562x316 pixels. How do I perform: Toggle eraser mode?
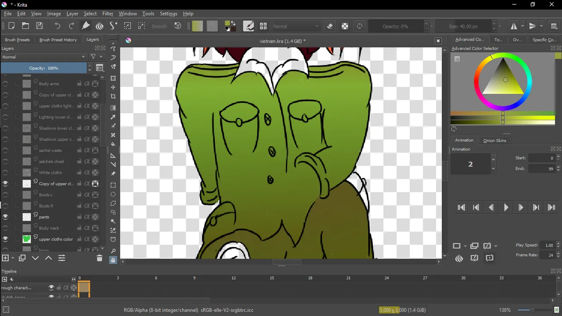coord(330,26)
